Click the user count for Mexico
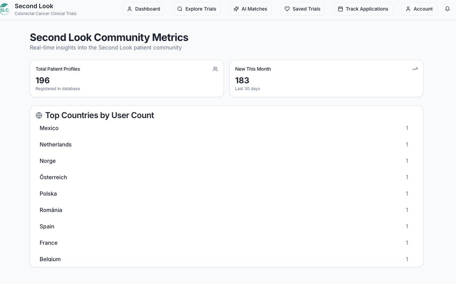Viewport: 456px width, 284px height. tap(407, 128)
